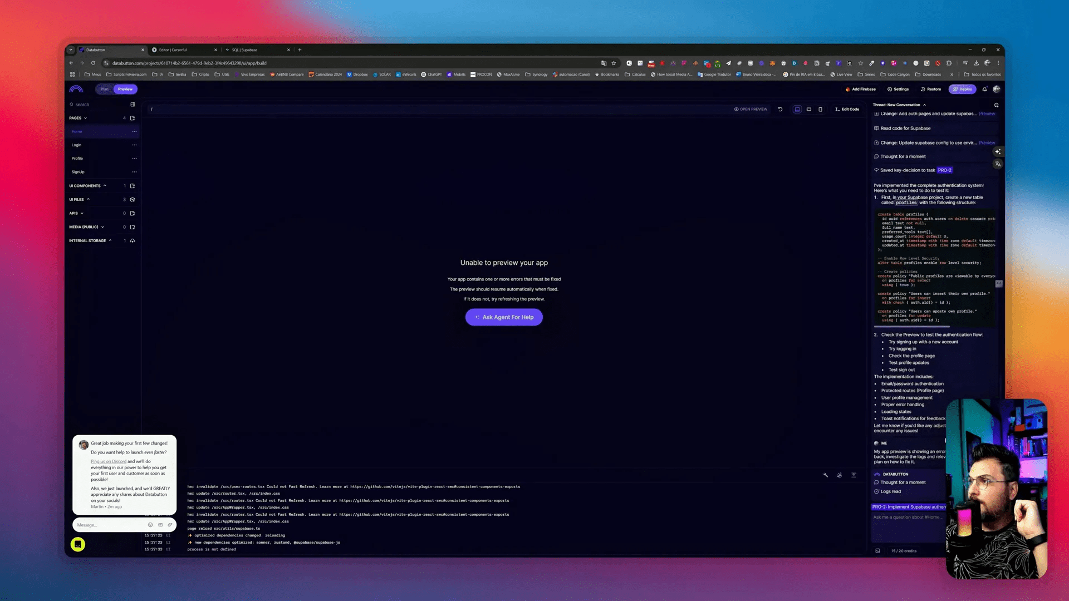
Task: Add a new API
Action: 133,213
